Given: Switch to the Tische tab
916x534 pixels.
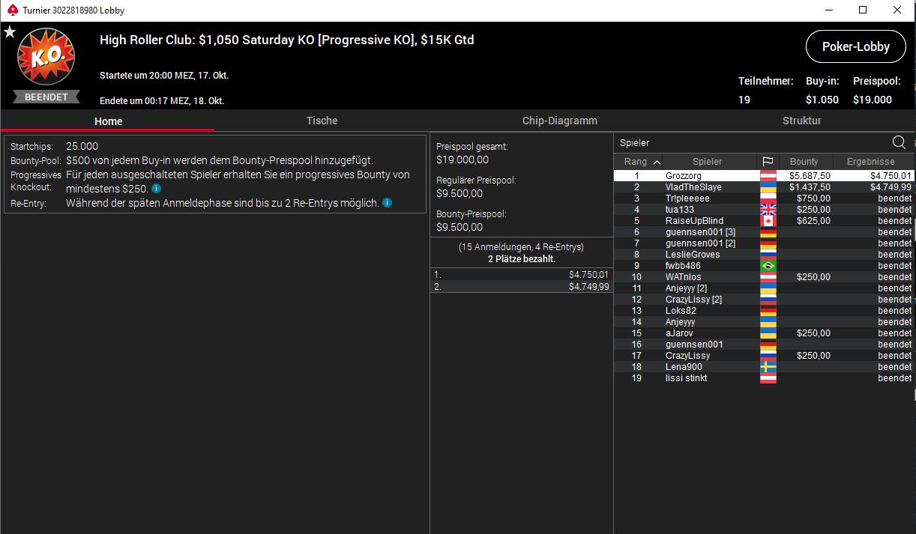Looking at the screenshot, I should (x=322, y=121).
